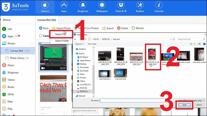Select Downloads in navigation pane

point(83,71)
